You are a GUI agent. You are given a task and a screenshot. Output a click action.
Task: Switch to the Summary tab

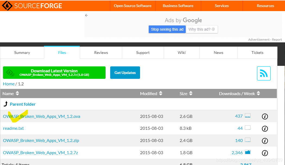(x=22, y=53)
